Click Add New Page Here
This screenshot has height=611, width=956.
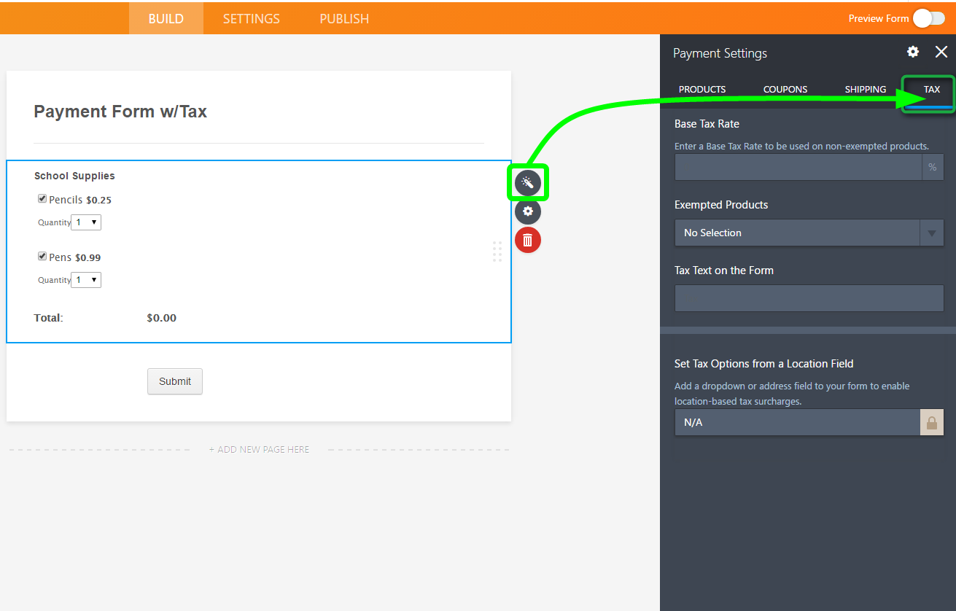(x=259, y=450)
